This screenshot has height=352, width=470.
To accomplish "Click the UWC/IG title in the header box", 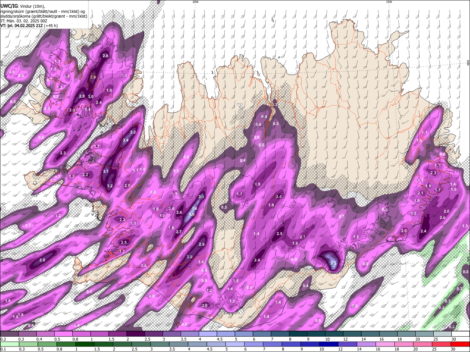I will click(x=9, y=6).
